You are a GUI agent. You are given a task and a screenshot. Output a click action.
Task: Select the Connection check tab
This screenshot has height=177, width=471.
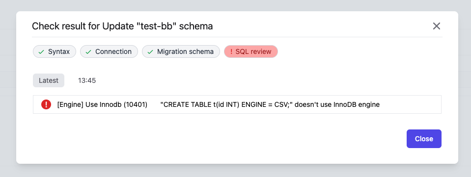tap(109, 51)
